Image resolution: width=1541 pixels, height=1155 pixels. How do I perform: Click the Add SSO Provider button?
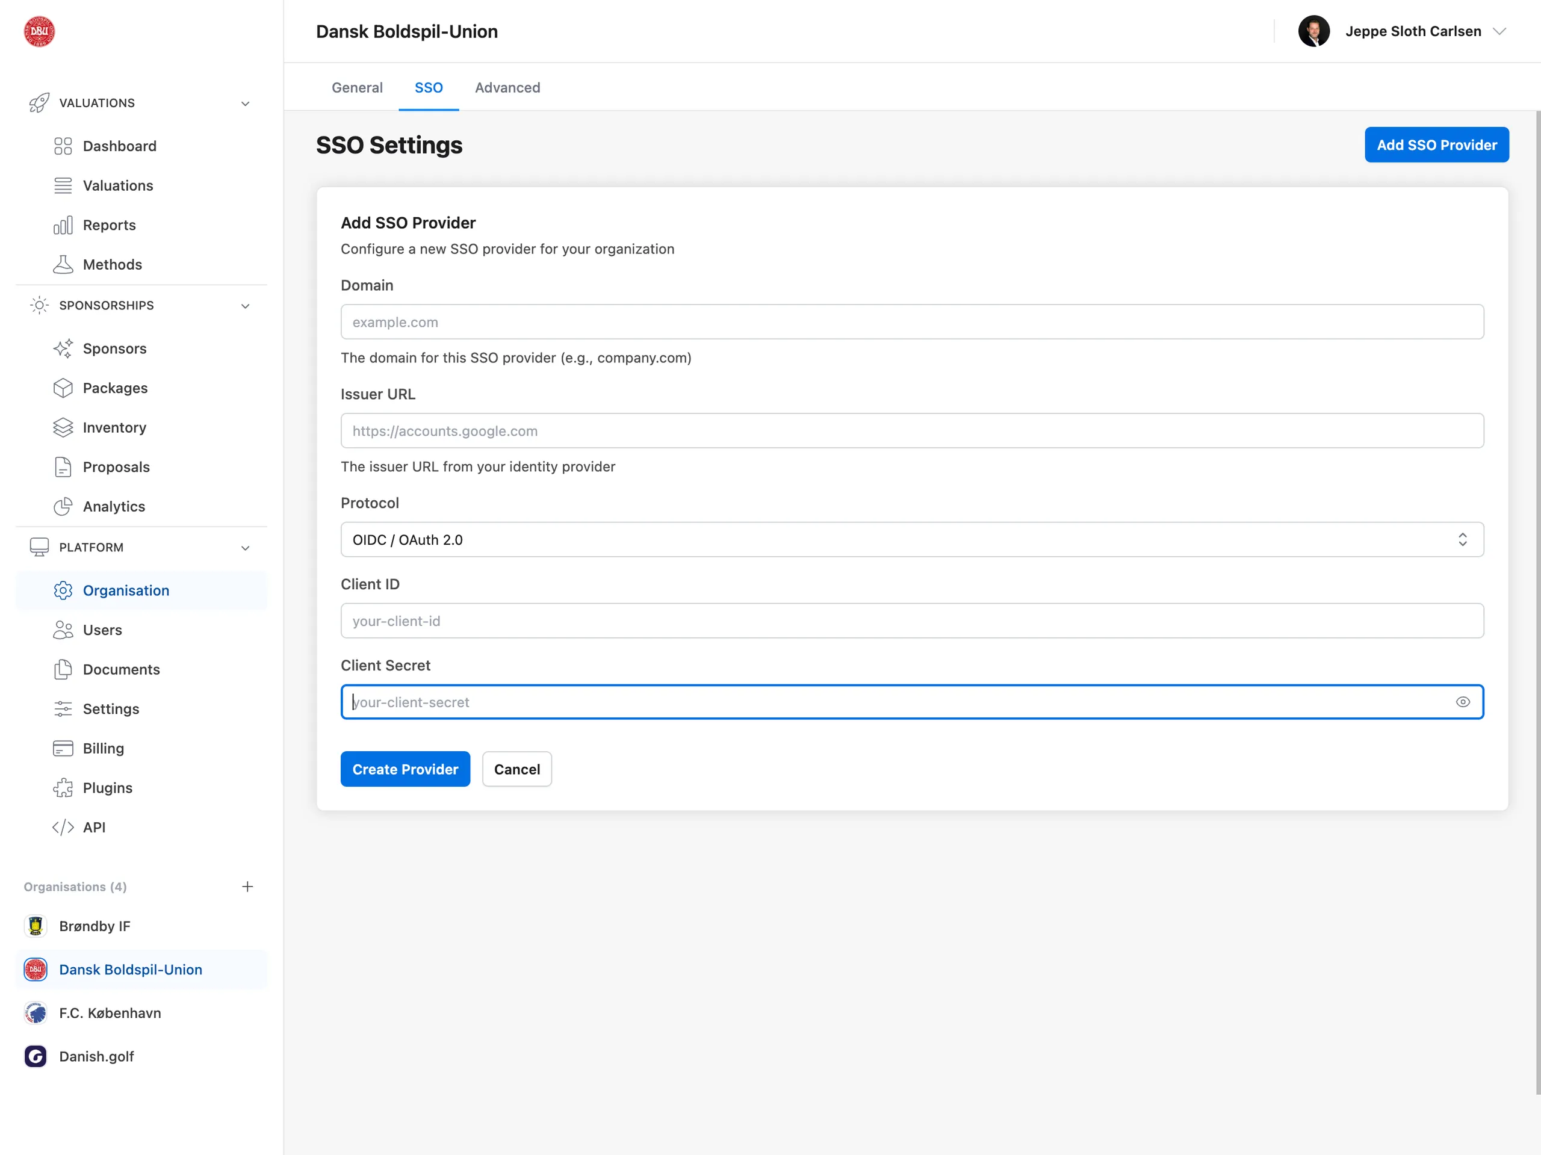pos(1436,145)
